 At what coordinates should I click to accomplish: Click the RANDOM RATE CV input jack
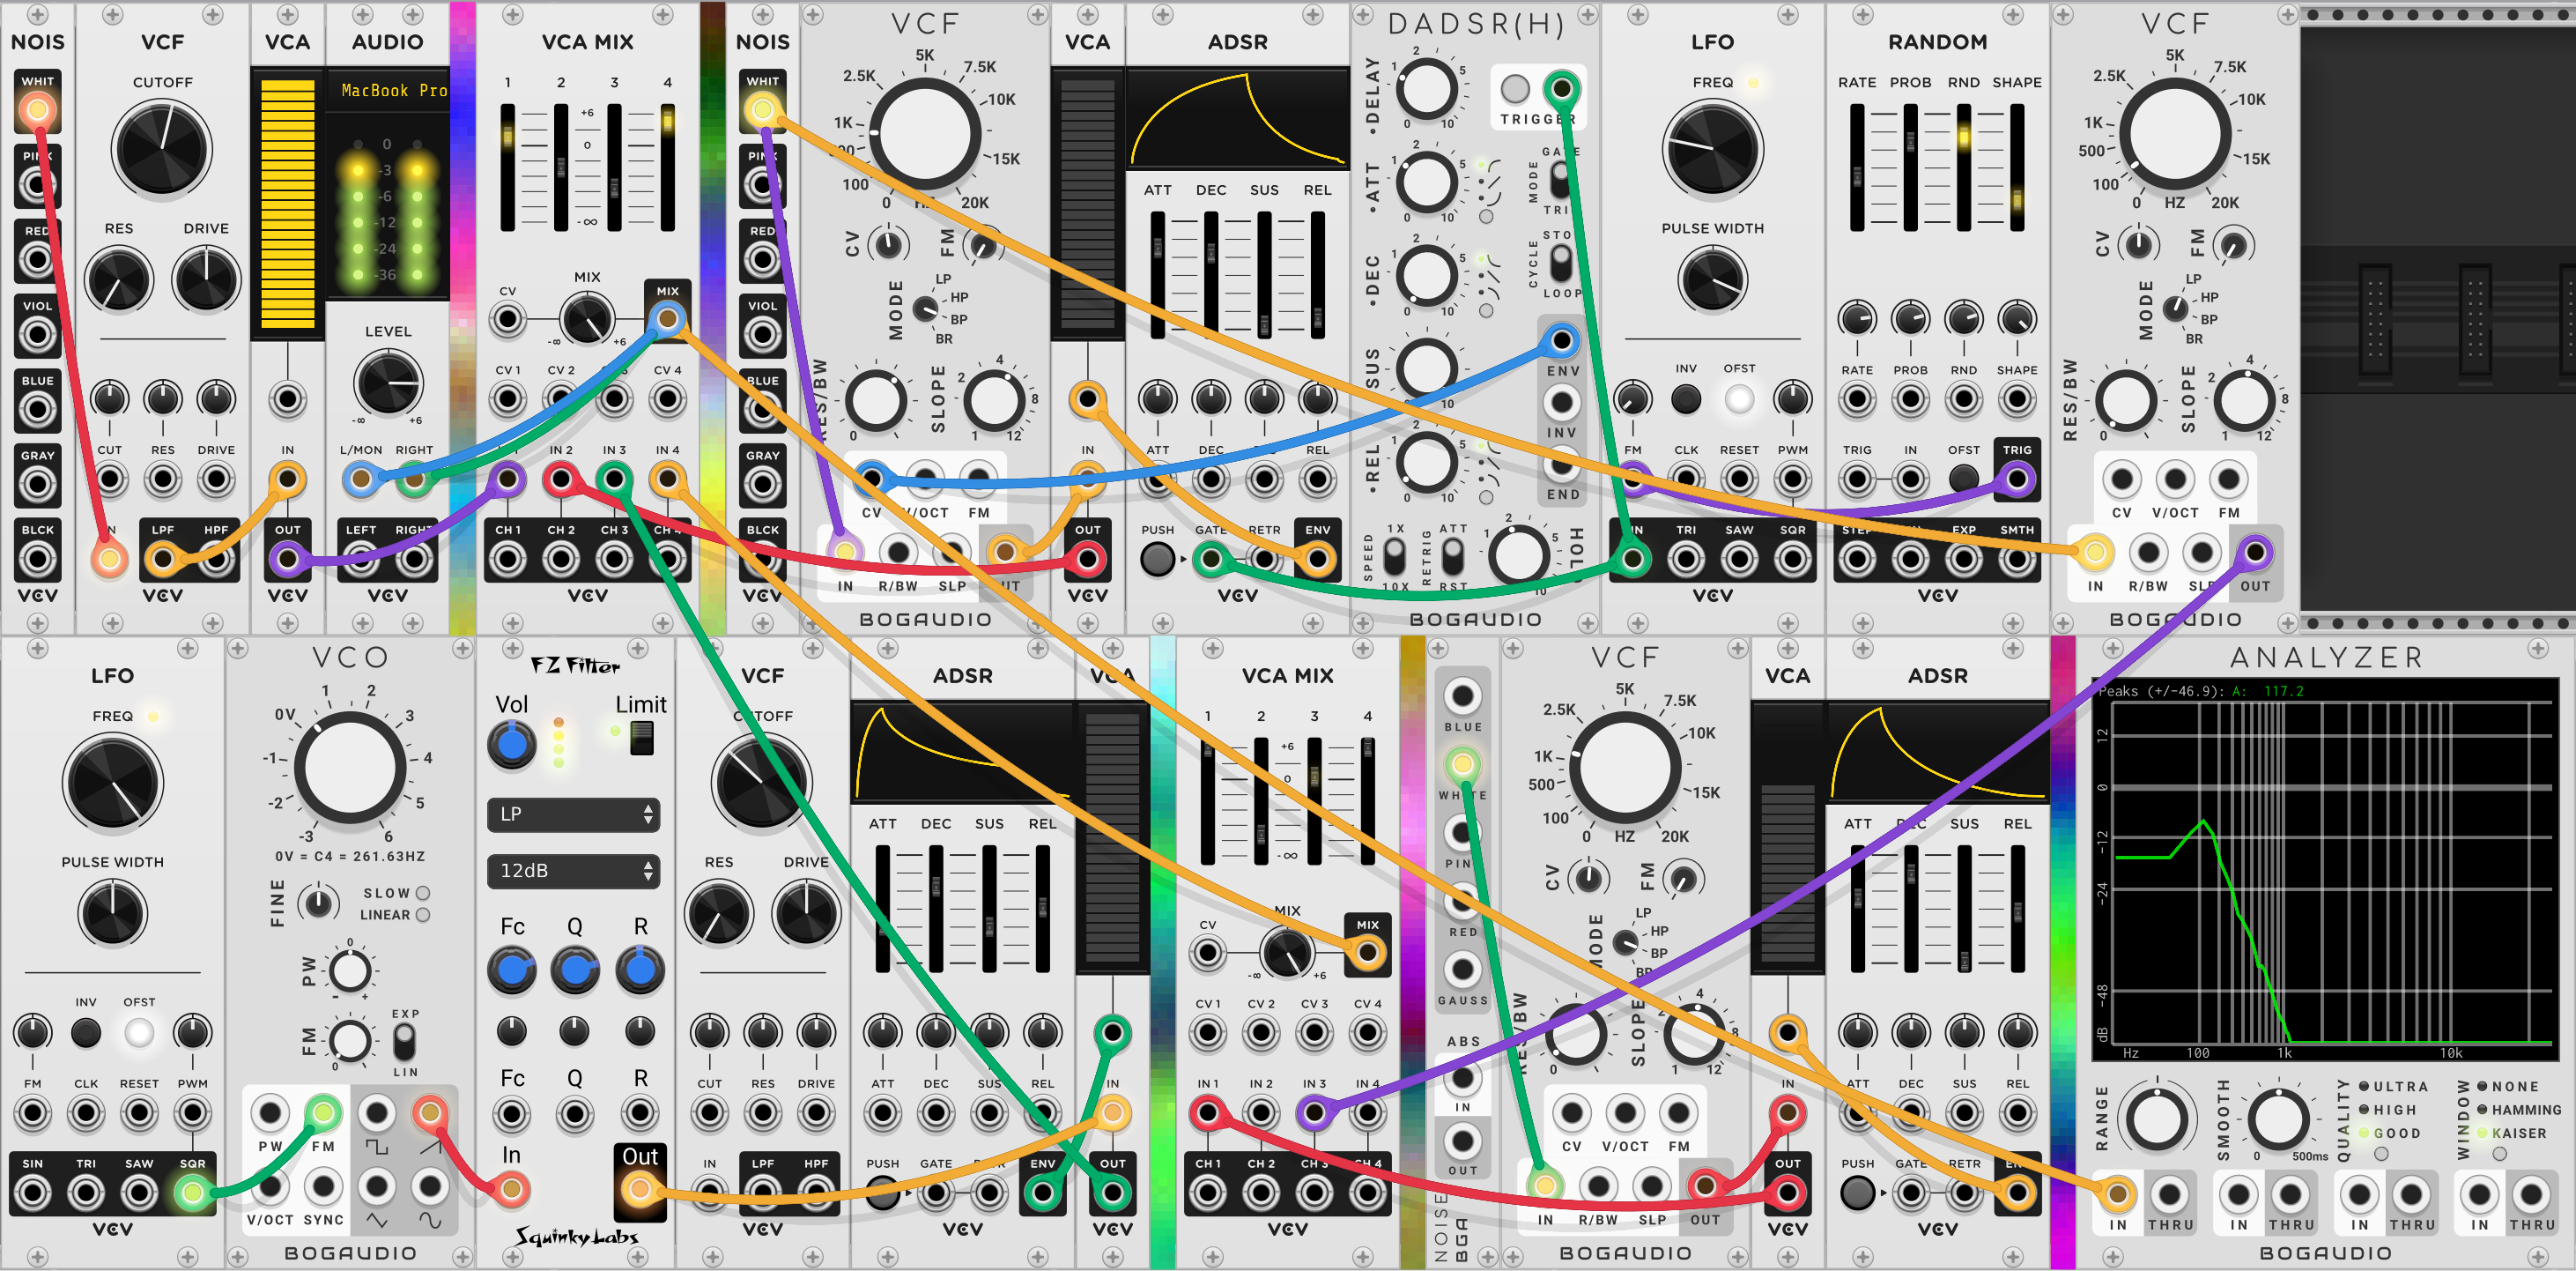1857,400
